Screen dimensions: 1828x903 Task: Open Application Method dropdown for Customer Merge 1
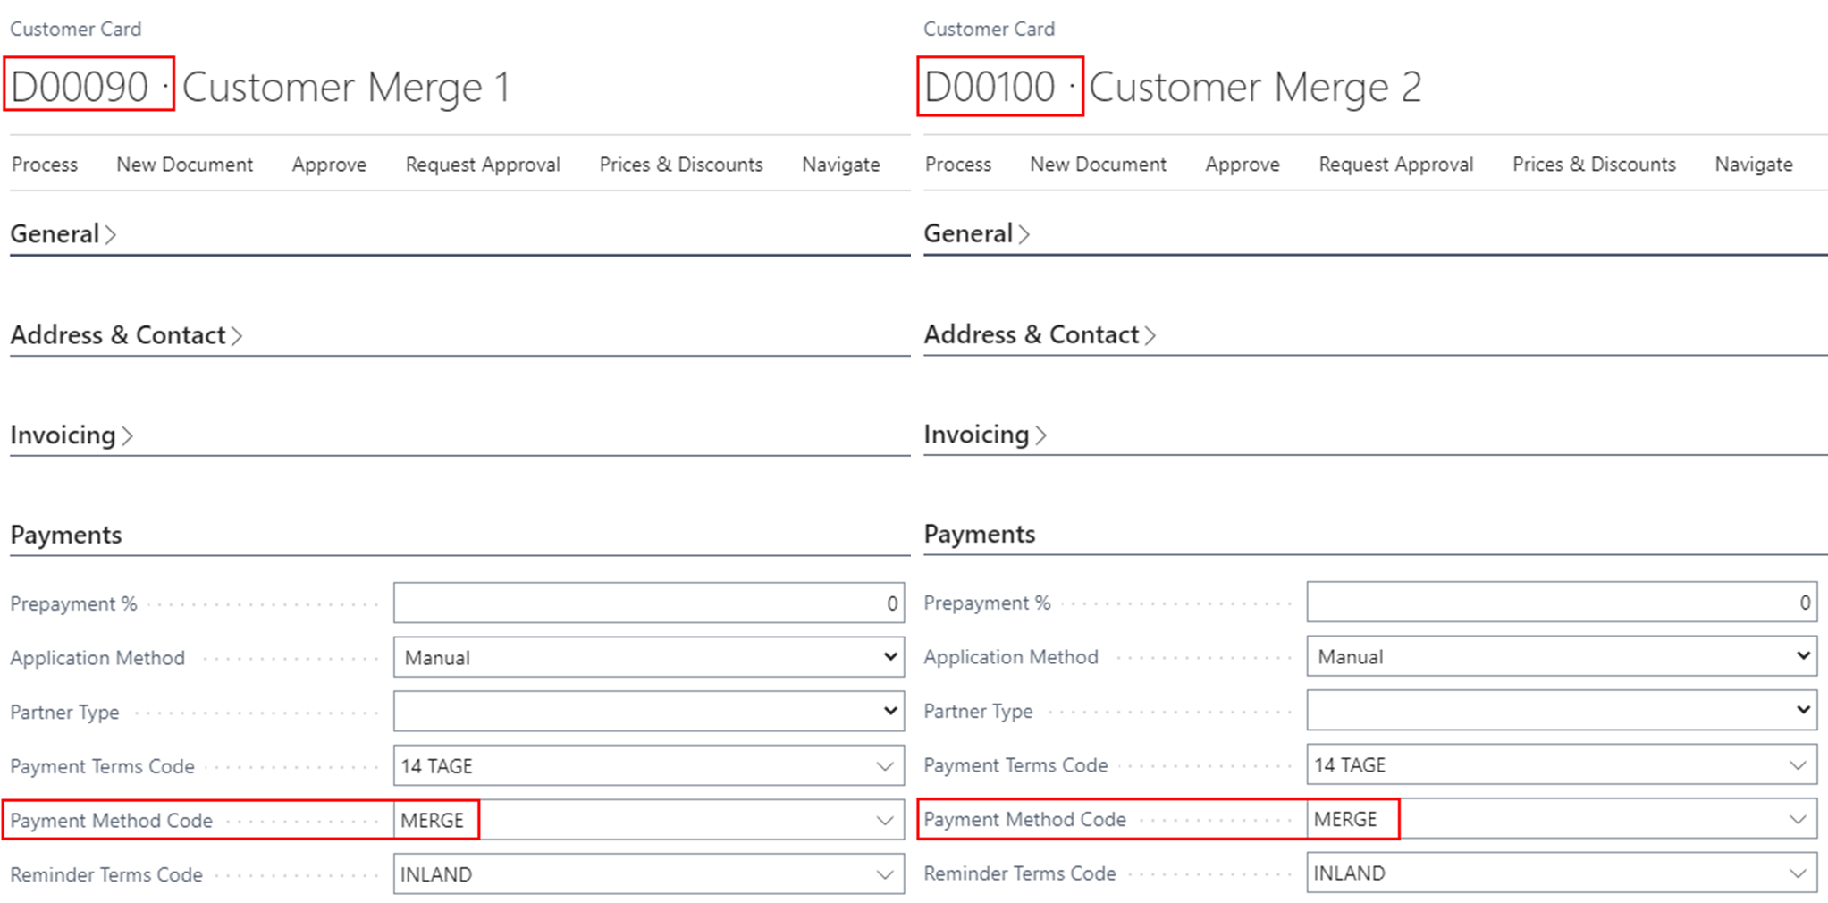pyautogui.click(x=648, y=657)
